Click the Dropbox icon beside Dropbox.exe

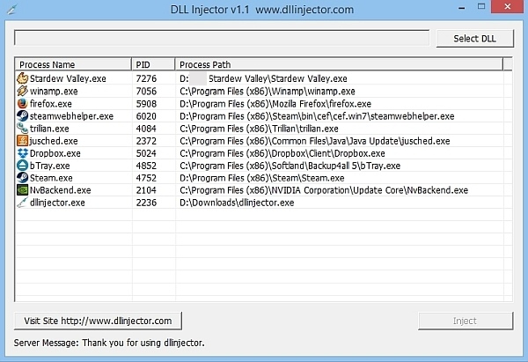pyautogui.click(x=22, y=153)
